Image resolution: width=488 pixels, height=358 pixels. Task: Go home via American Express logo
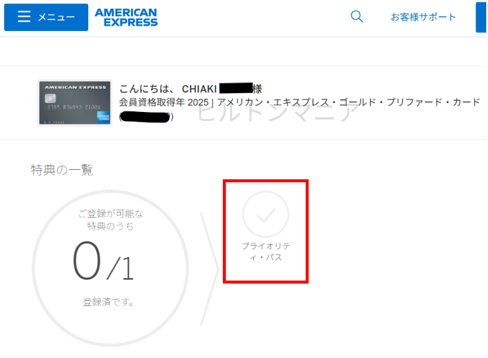126,17
